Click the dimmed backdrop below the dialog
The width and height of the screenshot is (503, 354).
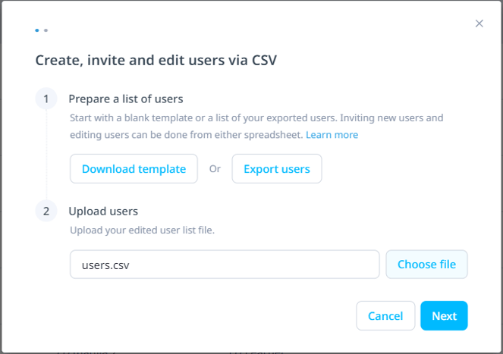(252, 352)
